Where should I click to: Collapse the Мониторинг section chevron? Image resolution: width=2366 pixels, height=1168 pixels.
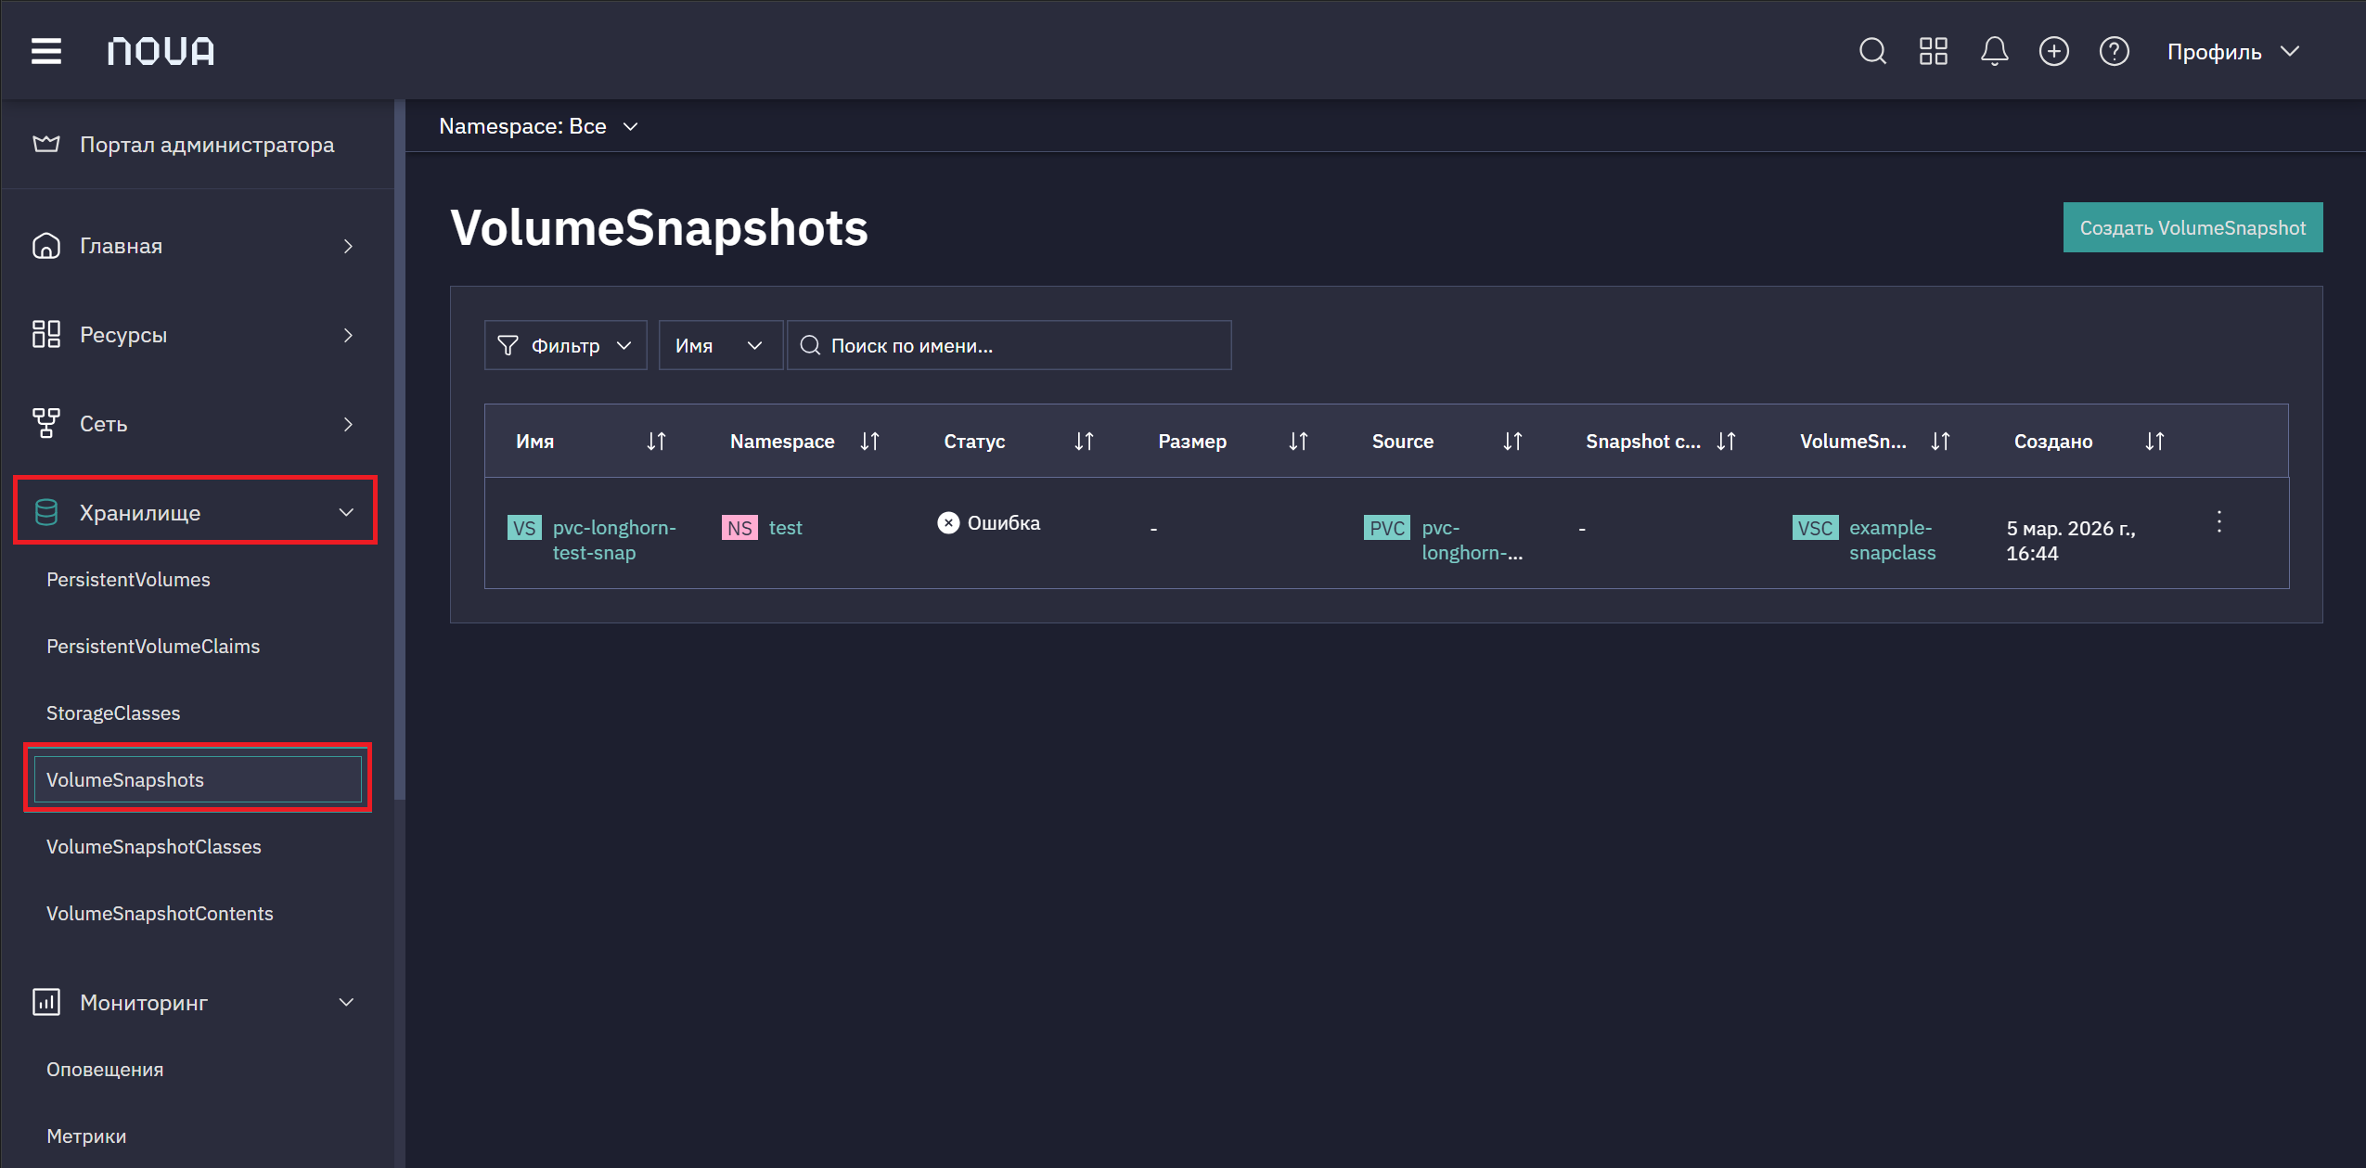[346, 1002]
